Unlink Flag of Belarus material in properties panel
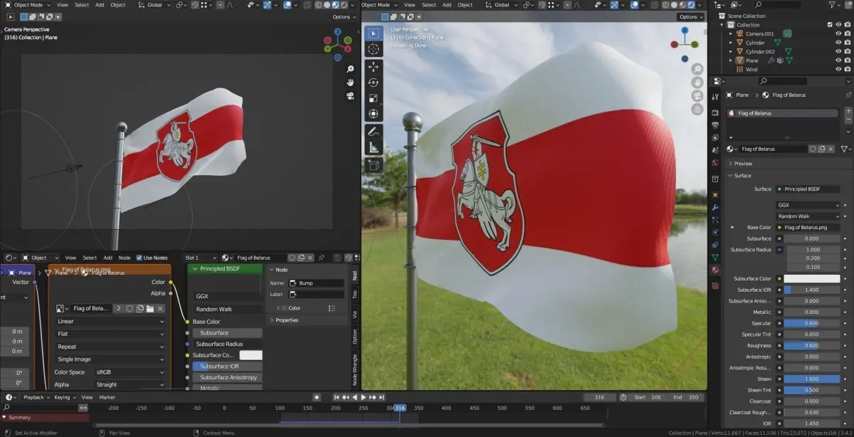The height and width of the screenshot is (437, 854). pos(830,149)
